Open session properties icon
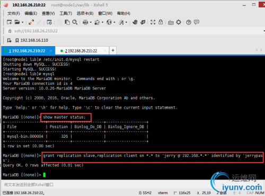This screenshot has width=265, height=196. click(49, 22)
